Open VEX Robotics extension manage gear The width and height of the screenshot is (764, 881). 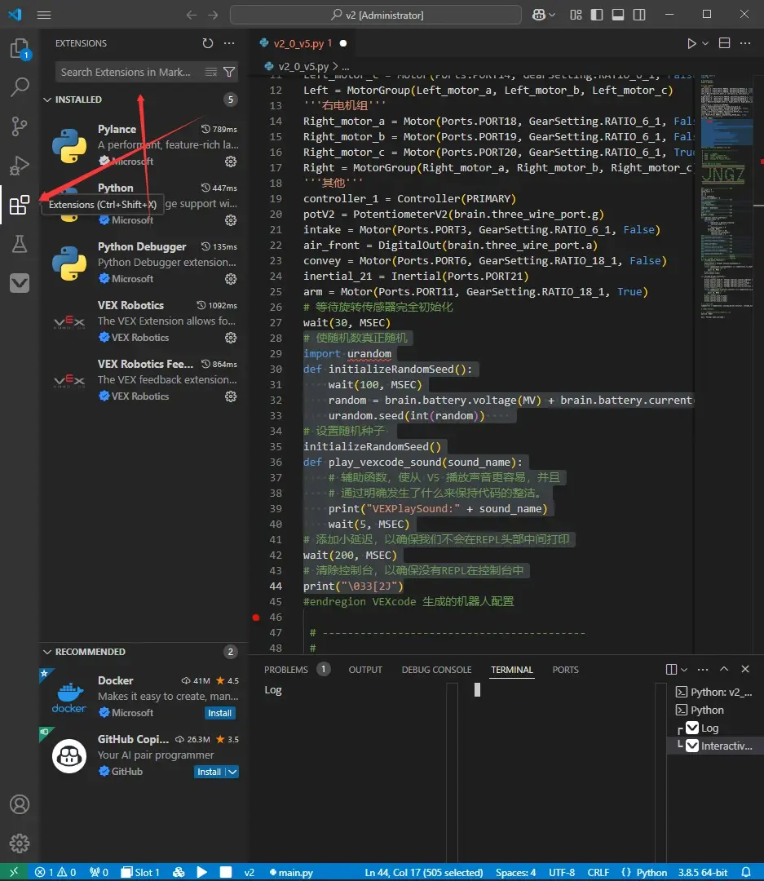231,338
